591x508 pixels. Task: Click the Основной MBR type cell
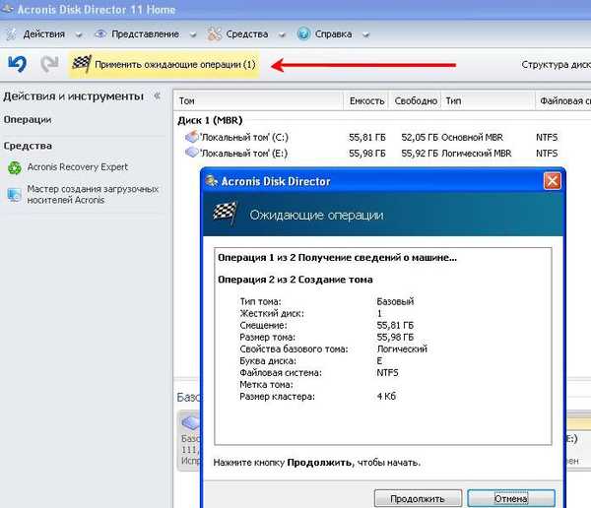coord(472,137)
